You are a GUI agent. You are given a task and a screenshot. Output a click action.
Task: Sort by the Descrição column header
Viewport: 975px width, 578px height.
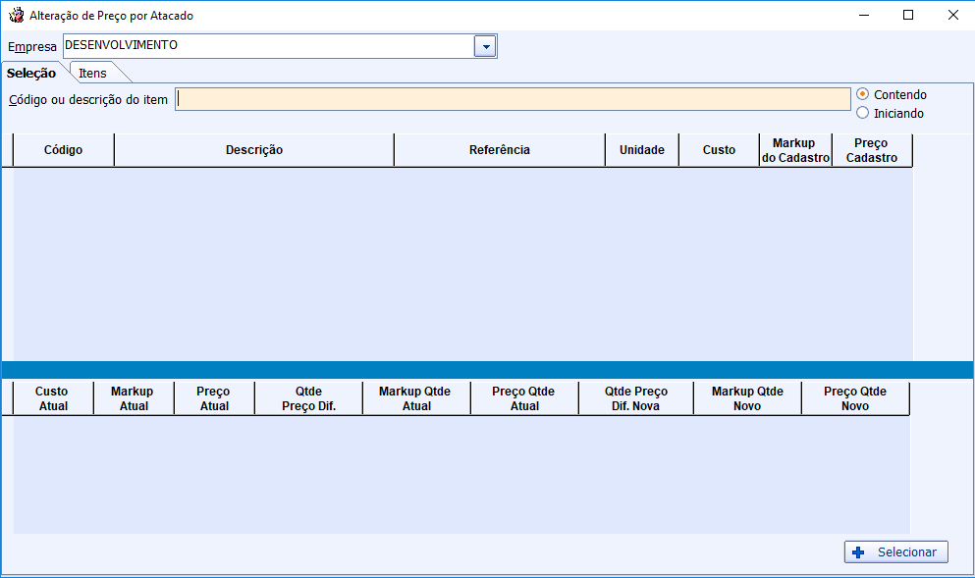(253, 150)
